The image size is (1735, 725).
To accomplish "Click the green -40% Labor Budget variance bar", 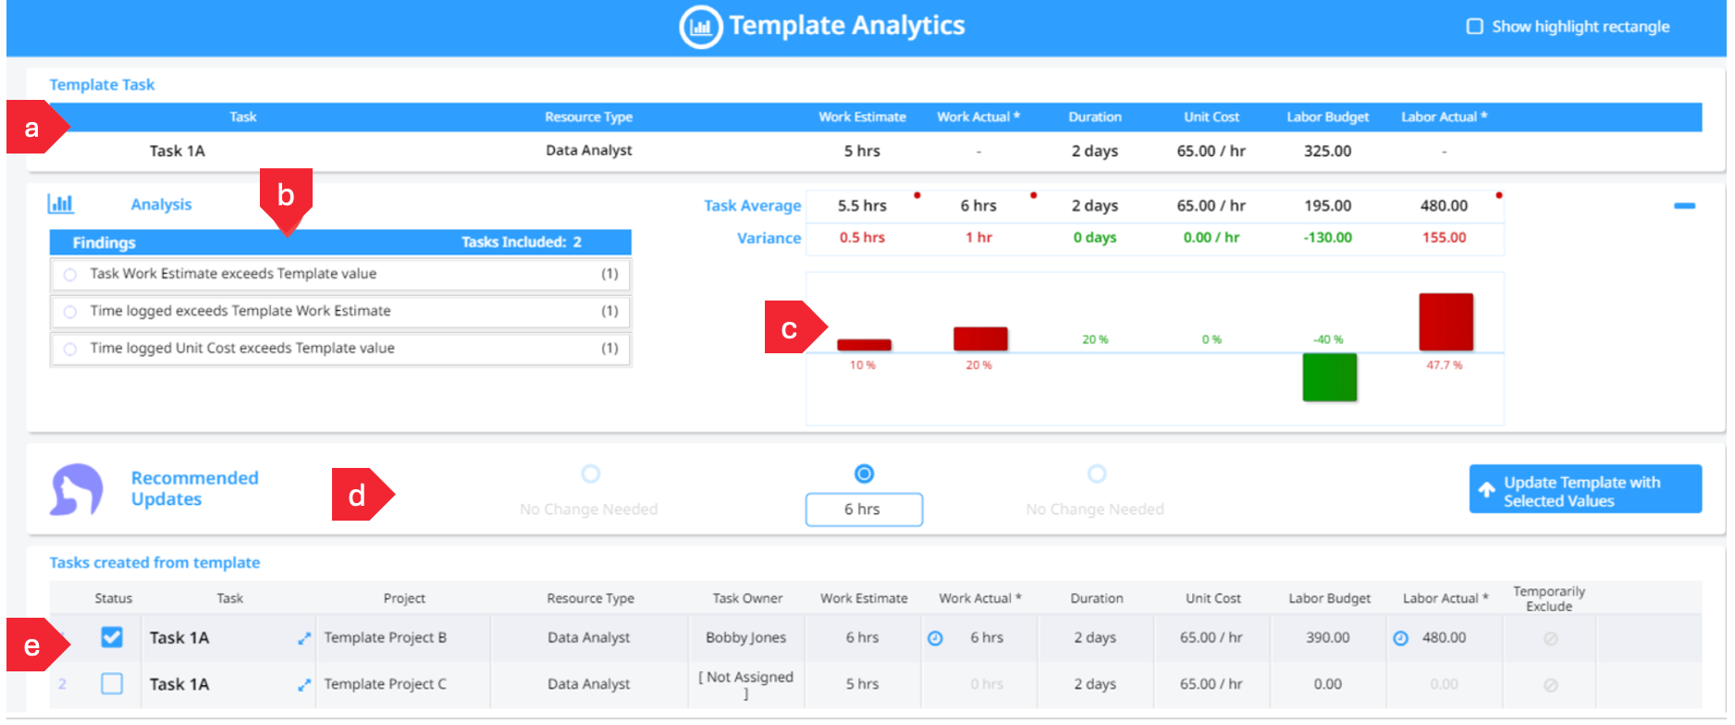I will pyautogui.click(x=1329, y=377).
